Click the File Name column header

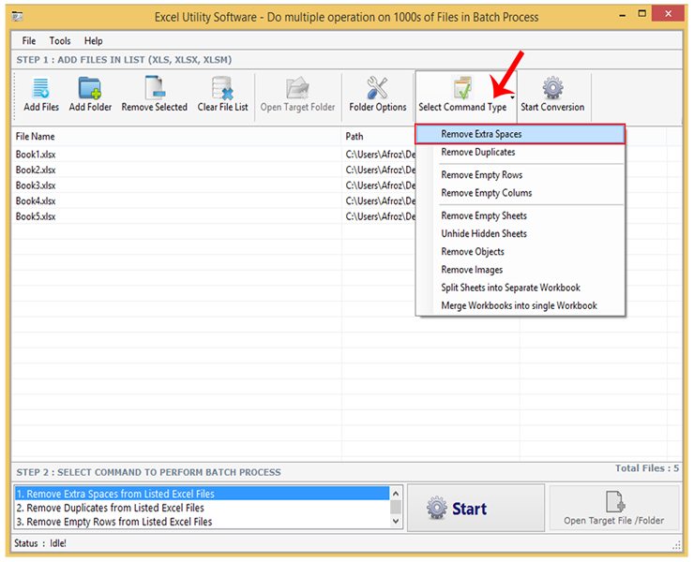[177, 136]
